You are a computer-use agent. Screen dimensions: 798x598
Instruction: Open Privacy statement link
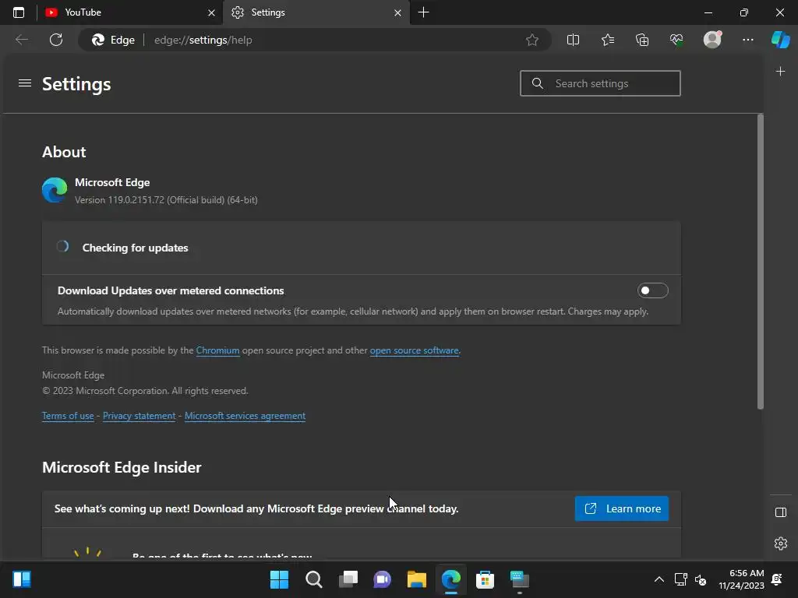[x=139, y=416]
